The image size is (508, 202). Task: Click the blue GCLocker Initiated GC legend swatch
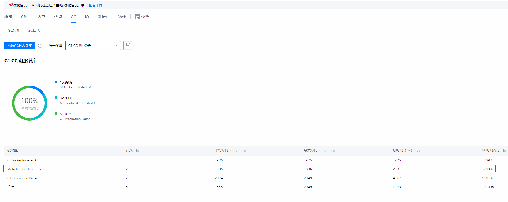[56, 82]
